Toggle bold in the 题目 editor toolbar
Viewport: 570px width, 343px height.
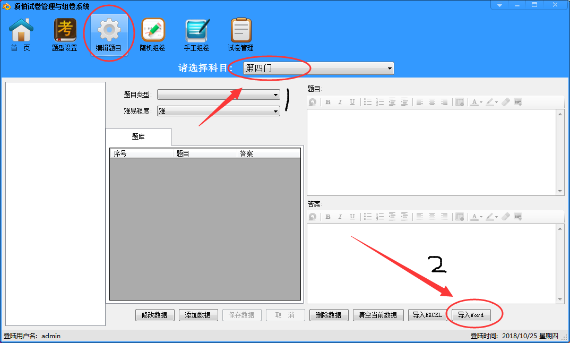(x=328, y=102)
